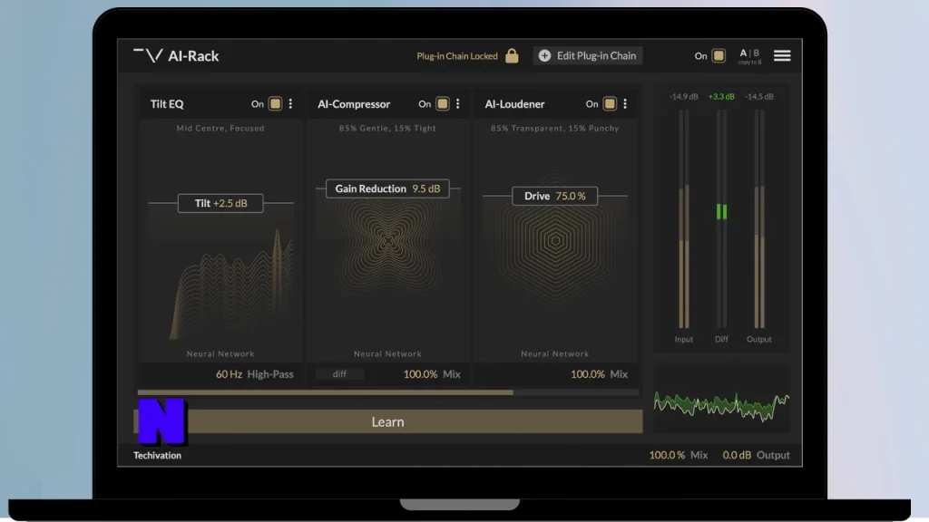Click the Drive 75.0 % control
Viewport: 929px width, 522px height.
(x=554, y=196)
